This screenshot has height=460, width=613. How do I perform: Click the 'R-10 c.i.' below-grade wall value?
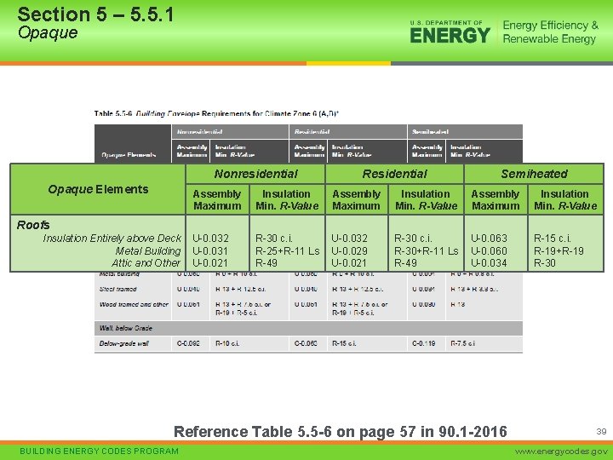click(x=227, y=343)
